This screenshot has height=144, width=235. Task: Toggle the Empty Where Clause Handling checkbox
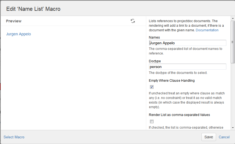(152, 87)
